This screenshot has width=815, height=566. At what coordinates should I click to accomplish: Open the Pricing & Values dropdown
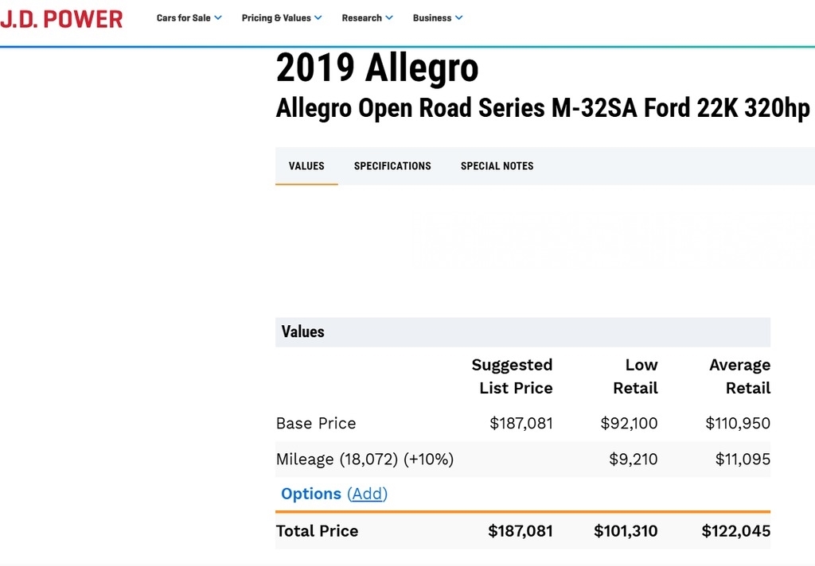282,18
